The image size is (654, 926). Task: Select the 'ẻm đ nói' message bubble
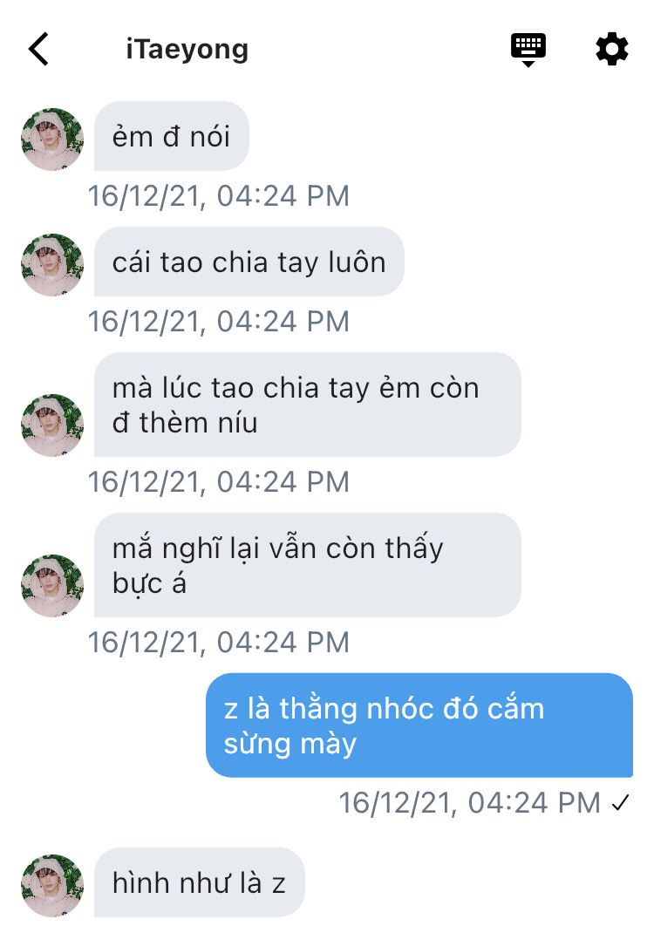(171, 136)
